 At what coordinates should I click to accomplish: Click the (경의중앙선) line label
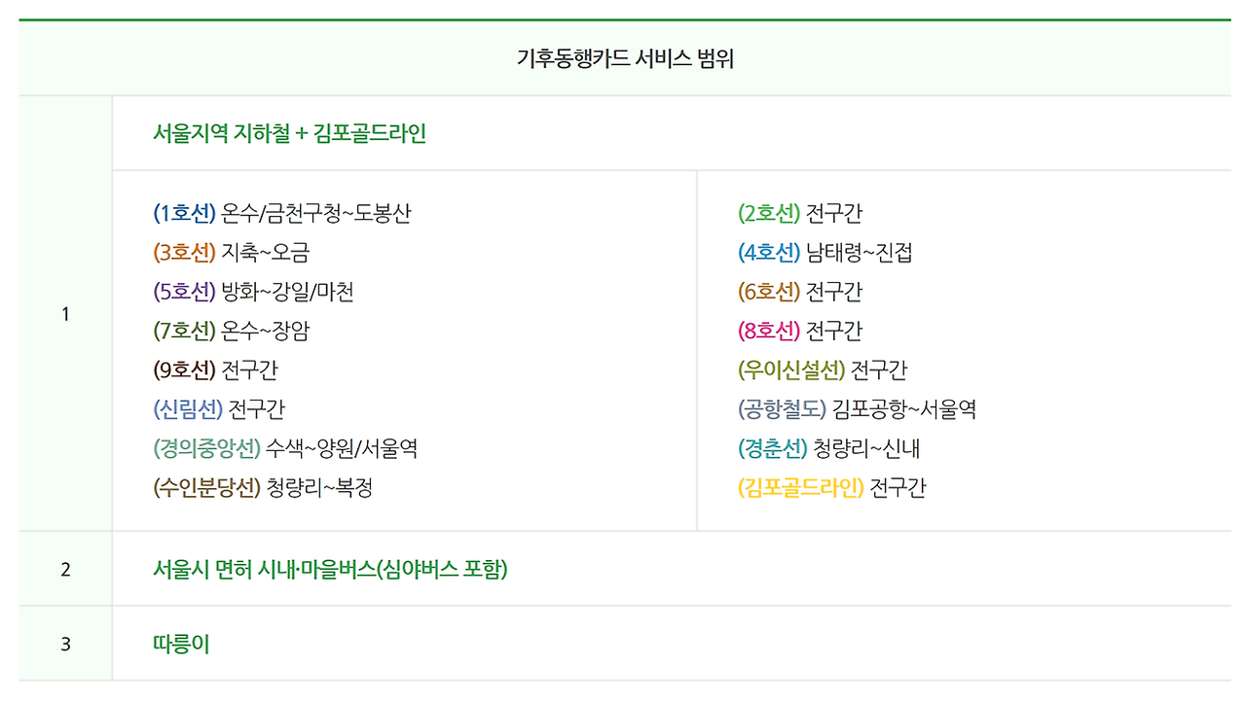(206, 448)
